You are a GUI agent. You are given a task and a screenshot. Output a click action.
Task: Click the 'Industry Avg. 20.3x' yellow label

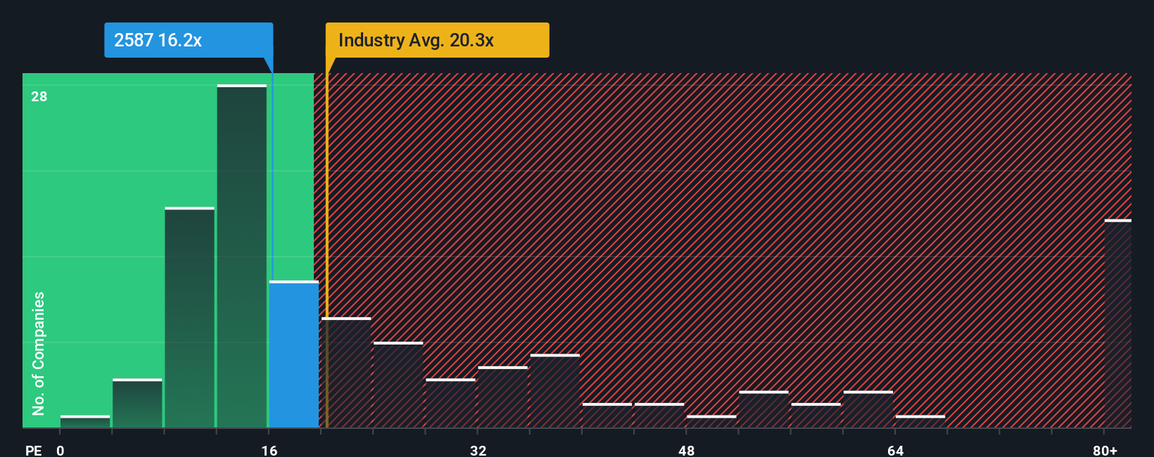coord(437,40)
